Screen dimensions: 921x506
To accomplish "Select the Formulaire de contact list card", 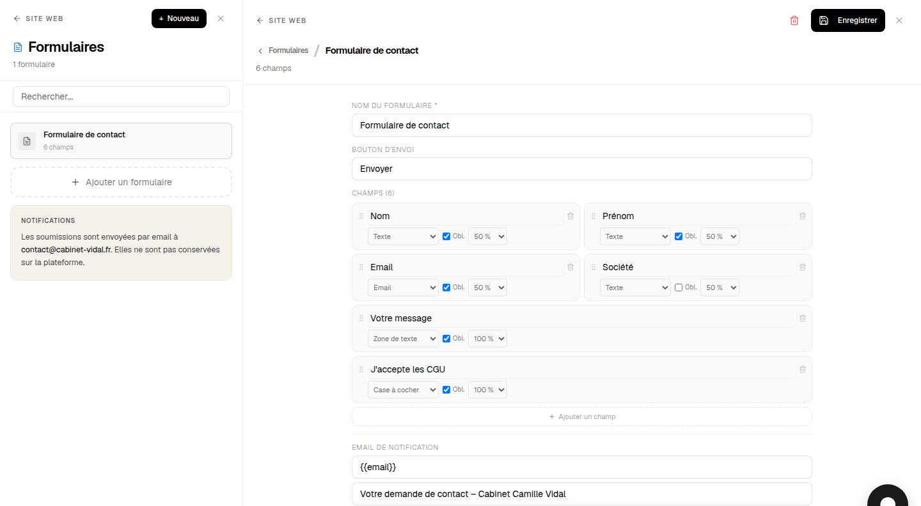I will tap(121, 141).
